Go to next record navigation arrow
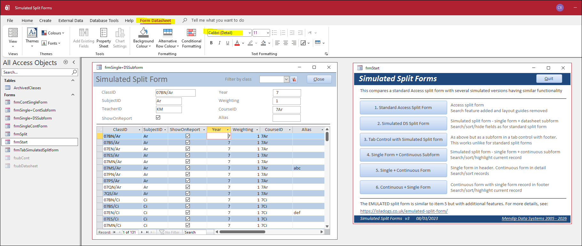Image resolution: width=582 pixels, height=246 pixels. (142, 232)
